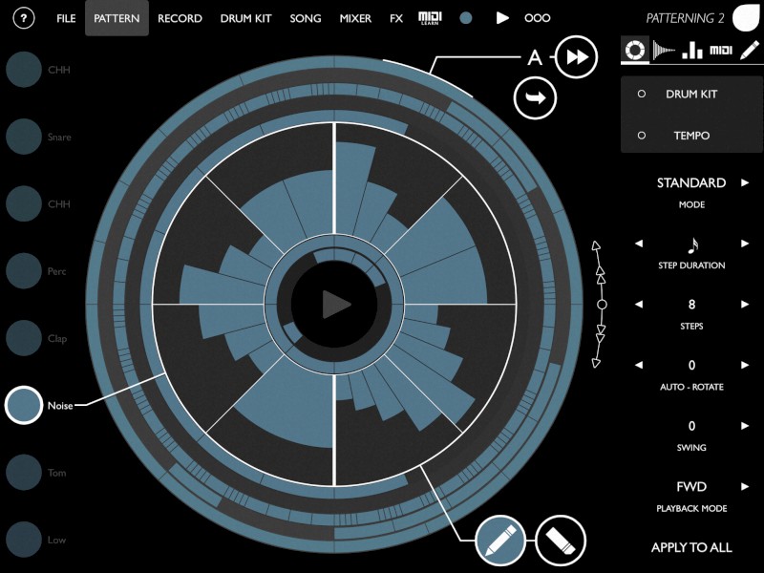
Task: Click the fast-forward pattern button
Action: pyautogui.click(x=577, y=57)
